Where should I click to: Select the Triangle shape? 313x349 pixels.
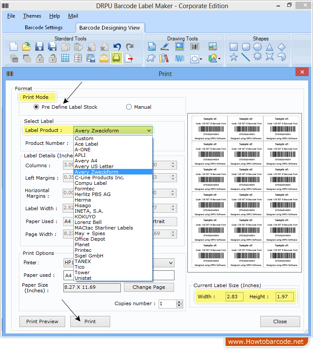coord(270,47)
